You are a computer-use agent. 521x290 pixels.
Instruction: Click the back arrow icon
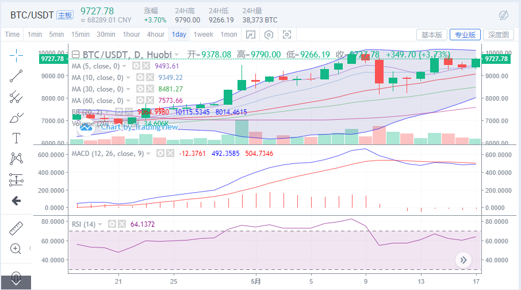16,201
